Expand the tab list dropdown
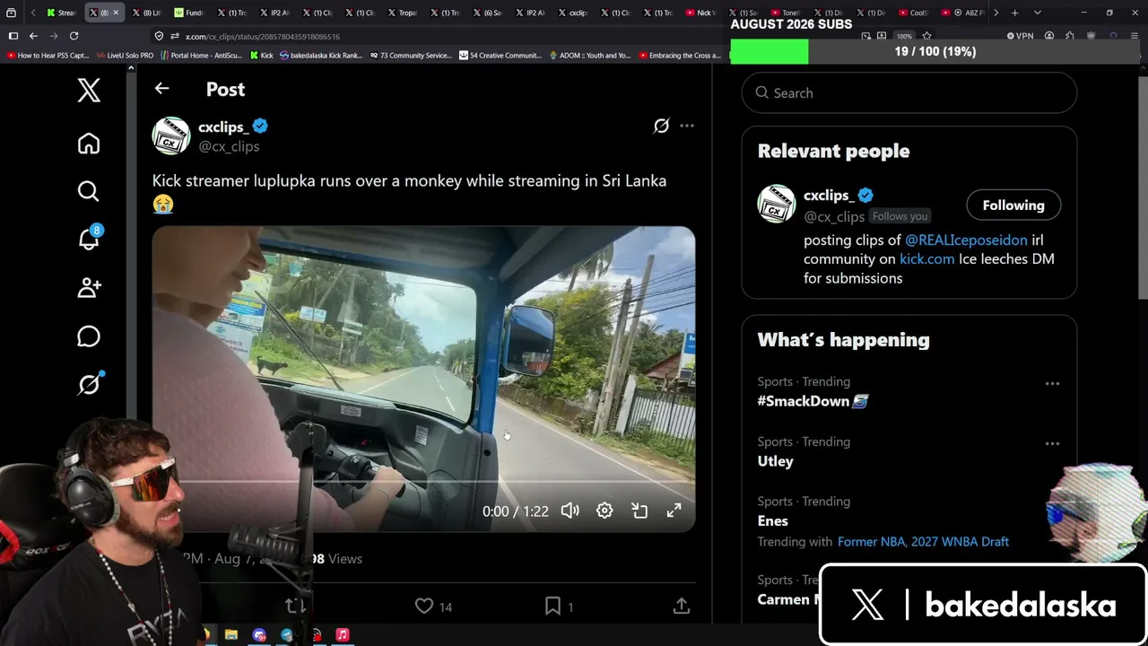 [x=1037, y=13]
